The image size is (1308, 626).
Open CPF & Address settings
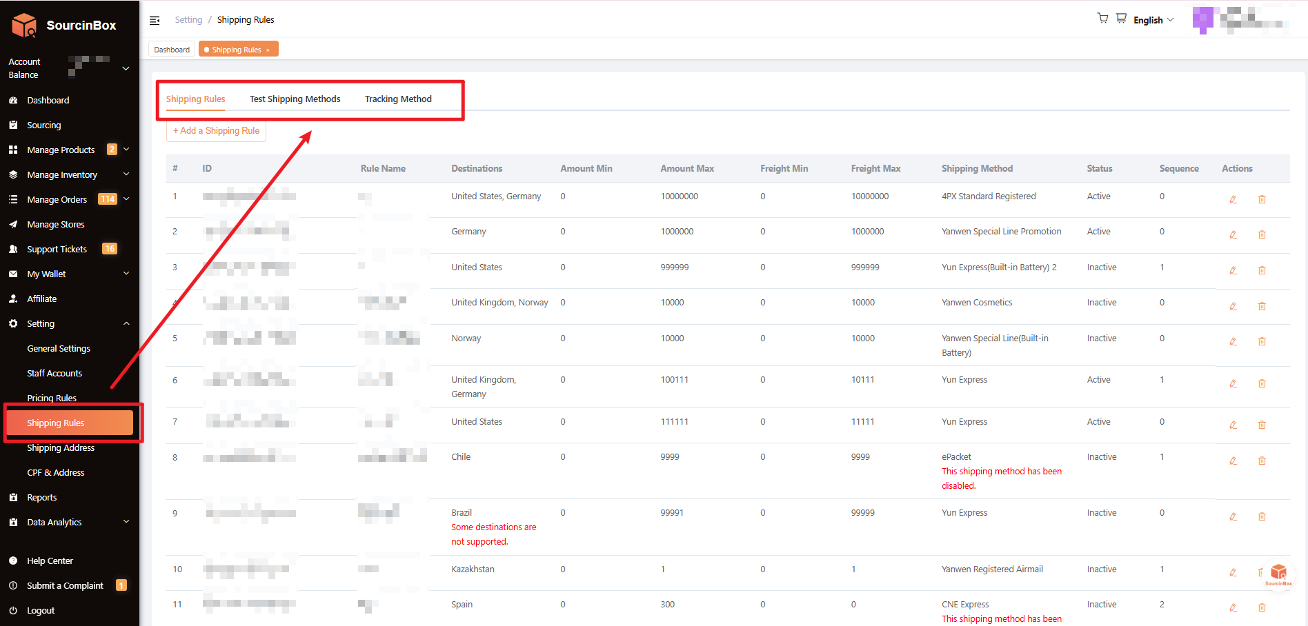click(x=55, y=472)
